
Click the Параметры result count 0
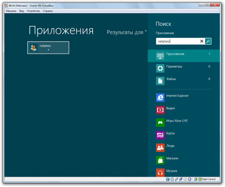point(209,66)
